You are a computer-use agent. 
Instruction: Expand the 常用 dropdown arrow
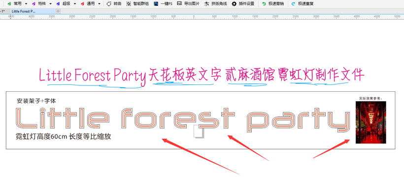click(26, 4)
